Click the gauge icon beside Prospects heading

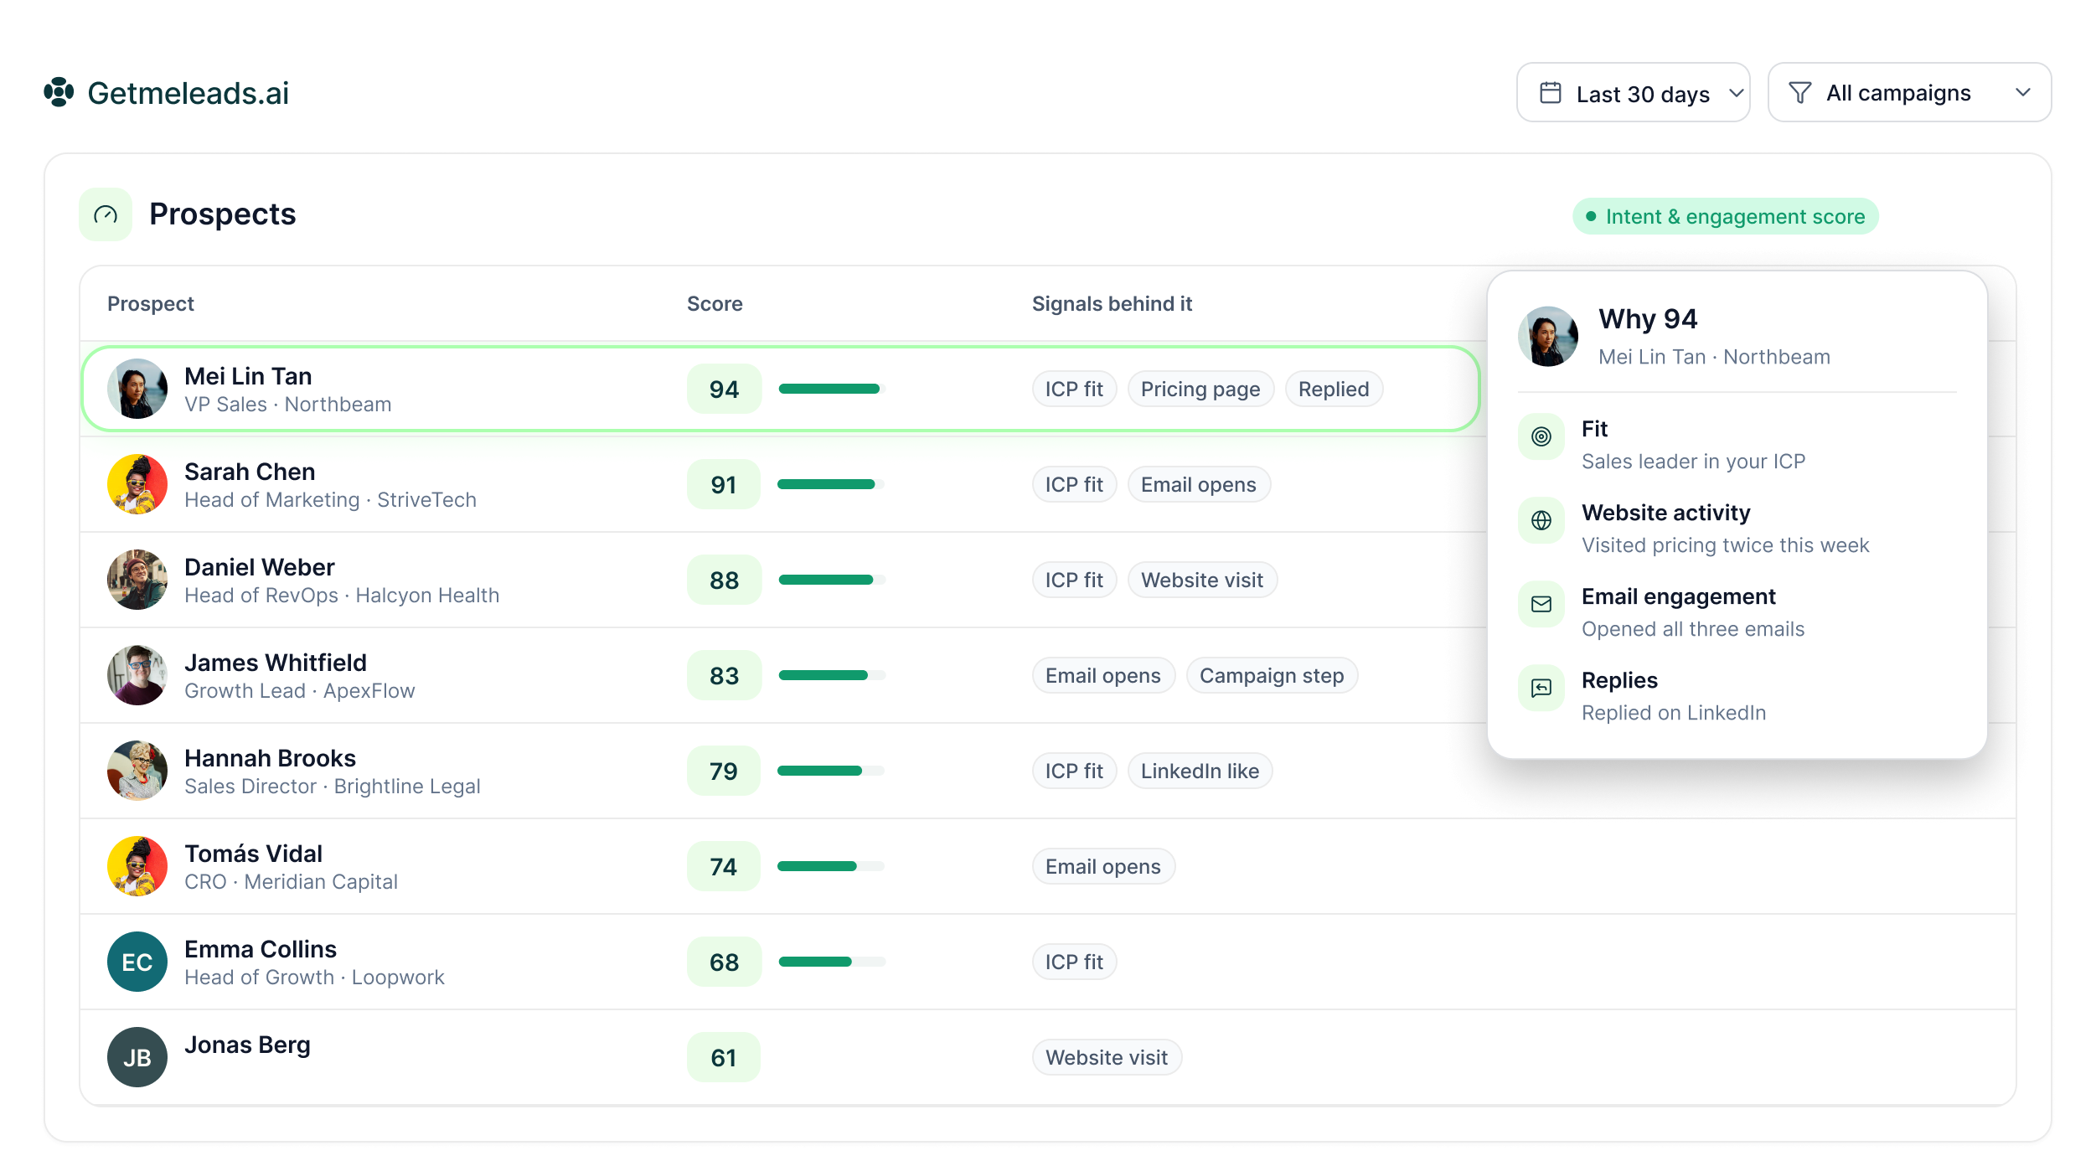(106, 214)
